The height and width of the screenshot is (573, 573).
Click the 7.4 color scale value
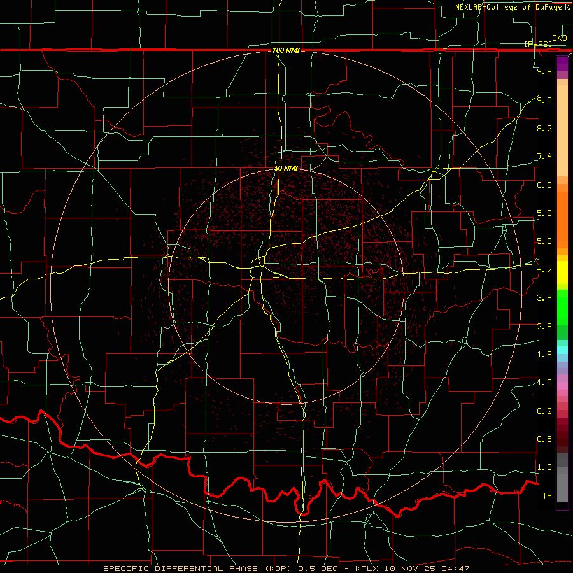coord(544,157)
